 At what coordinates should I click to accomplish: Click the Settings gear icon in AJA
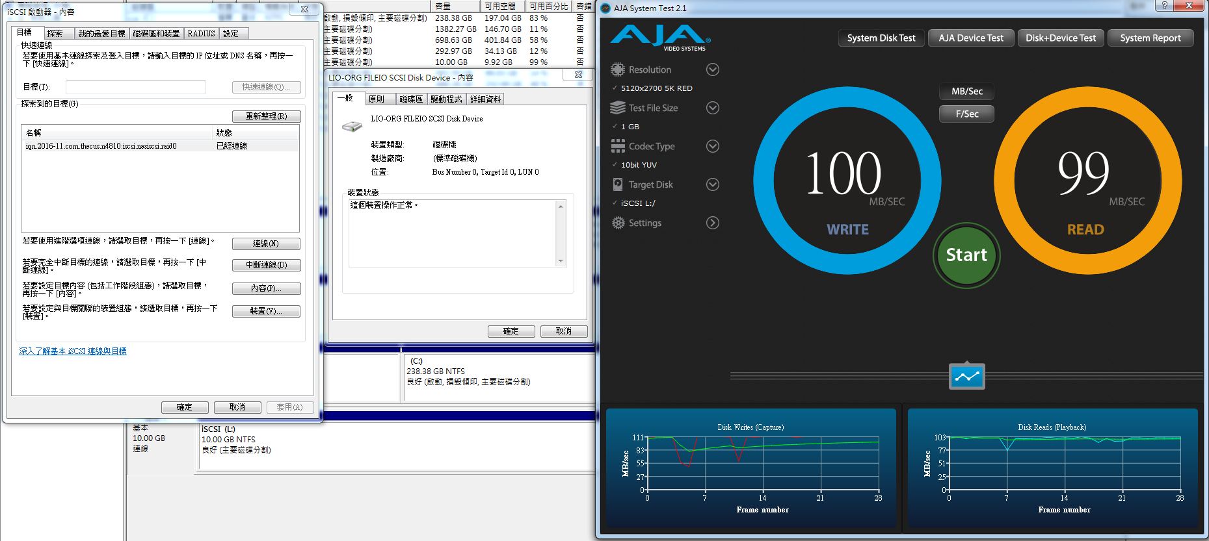pyautogui.click(x=617, y=223)
